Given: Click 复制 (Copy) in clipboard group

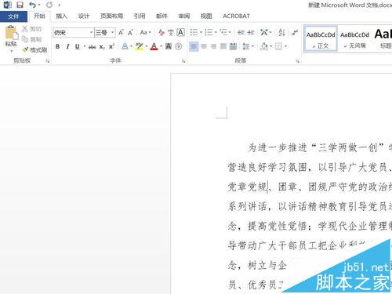Looking at the screenshot, I should point(31,39).
